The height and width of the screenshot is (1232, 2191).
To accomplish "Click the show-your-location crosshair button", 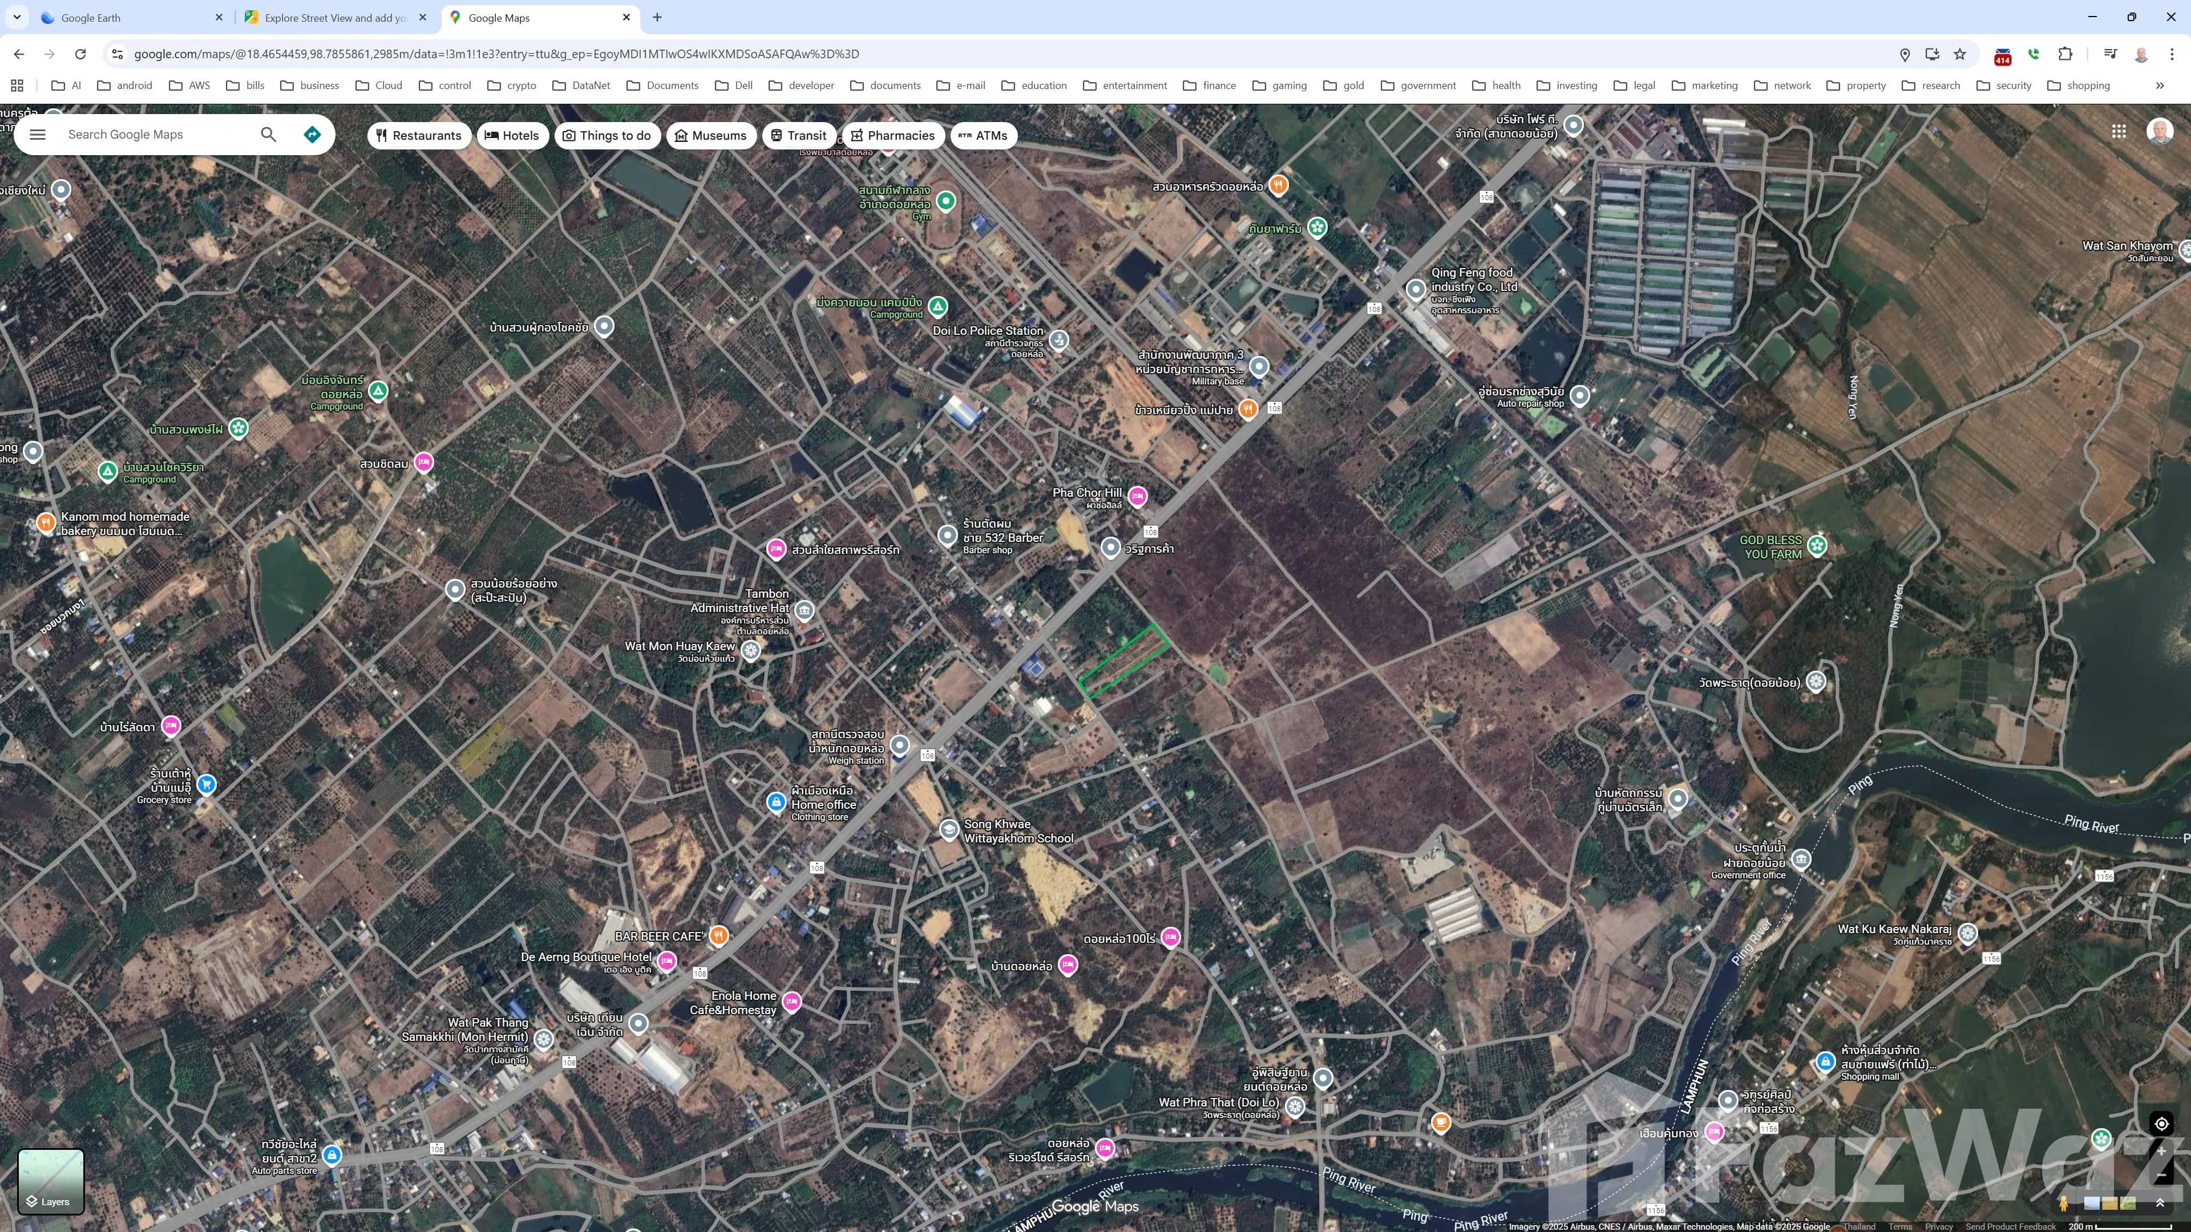I will point(2161,1123).
